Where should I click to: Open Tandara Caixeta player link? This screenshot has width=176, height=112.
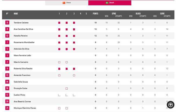(21, 23)
